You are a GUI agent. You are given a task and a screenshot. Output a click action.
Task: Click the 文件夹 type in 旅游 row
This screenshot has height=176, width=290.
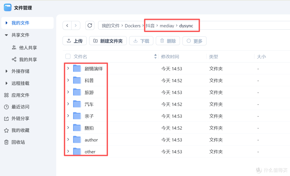pos(216,92)
